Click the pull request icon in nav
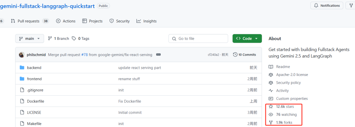 pyautogui.click(x=13, y=21)
